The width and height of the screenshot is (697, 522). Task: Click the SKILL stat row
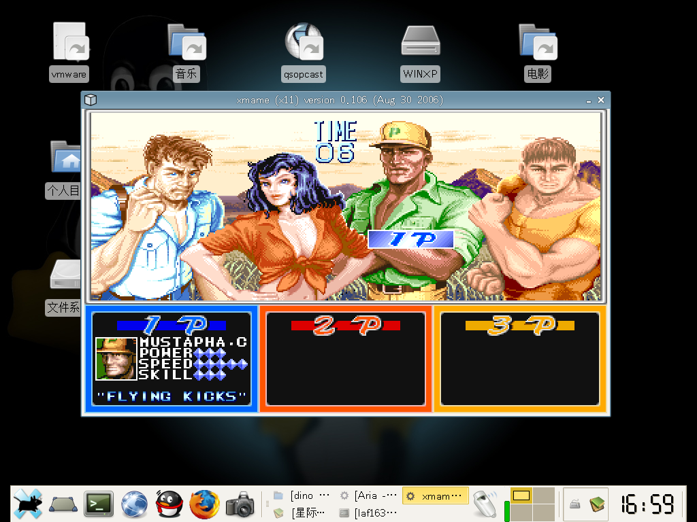182,375
